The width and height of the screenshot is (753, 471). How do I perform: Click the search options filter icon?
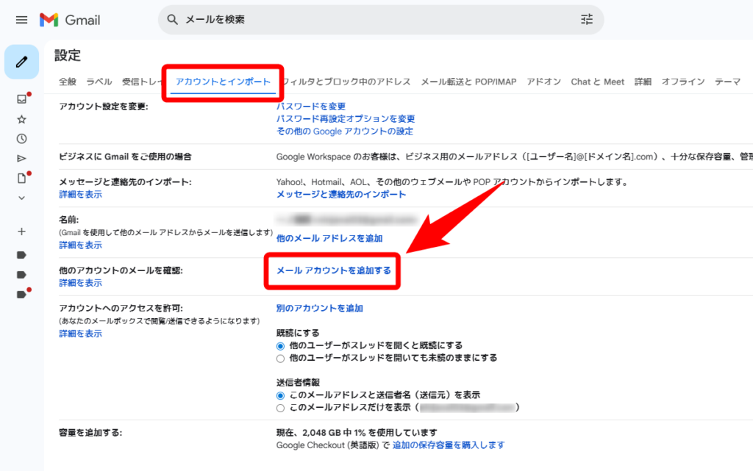point(586,20)
